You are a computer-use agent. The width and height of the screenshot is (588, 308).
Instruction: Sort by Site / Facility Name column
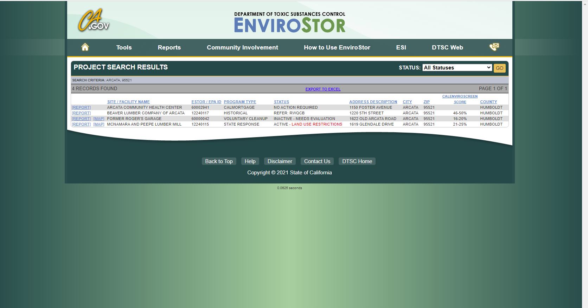tap(128, 102)
